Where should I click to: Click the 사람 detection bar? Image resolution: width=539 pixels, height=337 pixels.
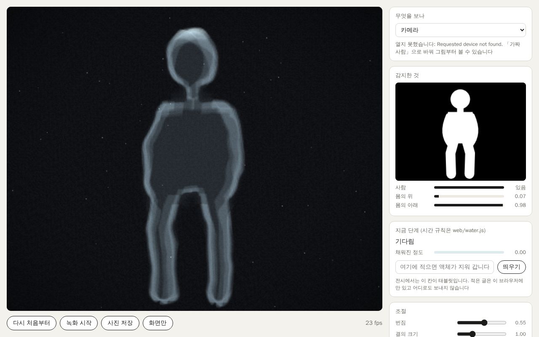pyautogui.click(x=469, y=187)
